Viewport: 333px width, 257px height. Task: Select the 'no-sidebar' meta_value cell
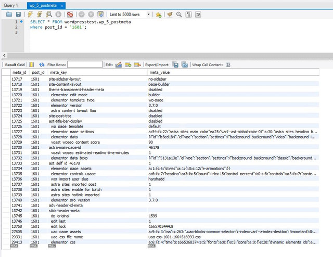(x=233, y=79)
